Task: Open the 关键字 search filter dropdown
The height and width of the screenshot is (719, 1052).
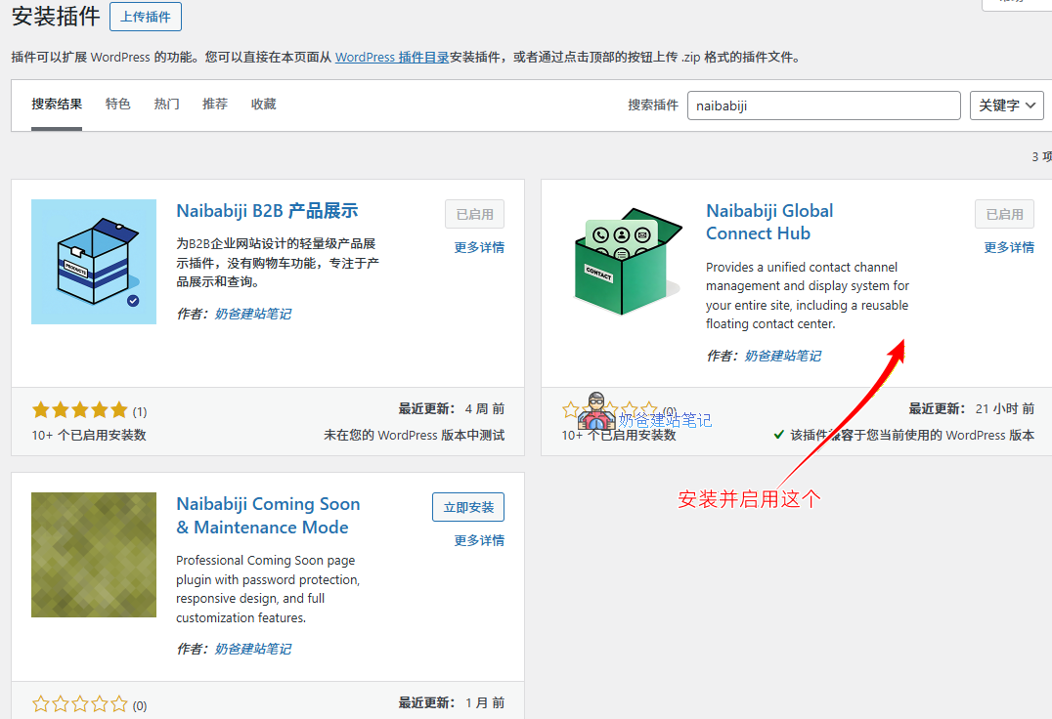Action: pos(1006,105)
